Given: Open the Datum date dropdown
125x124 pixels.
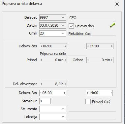Looking at the screenshot, I should click(63, 25).
